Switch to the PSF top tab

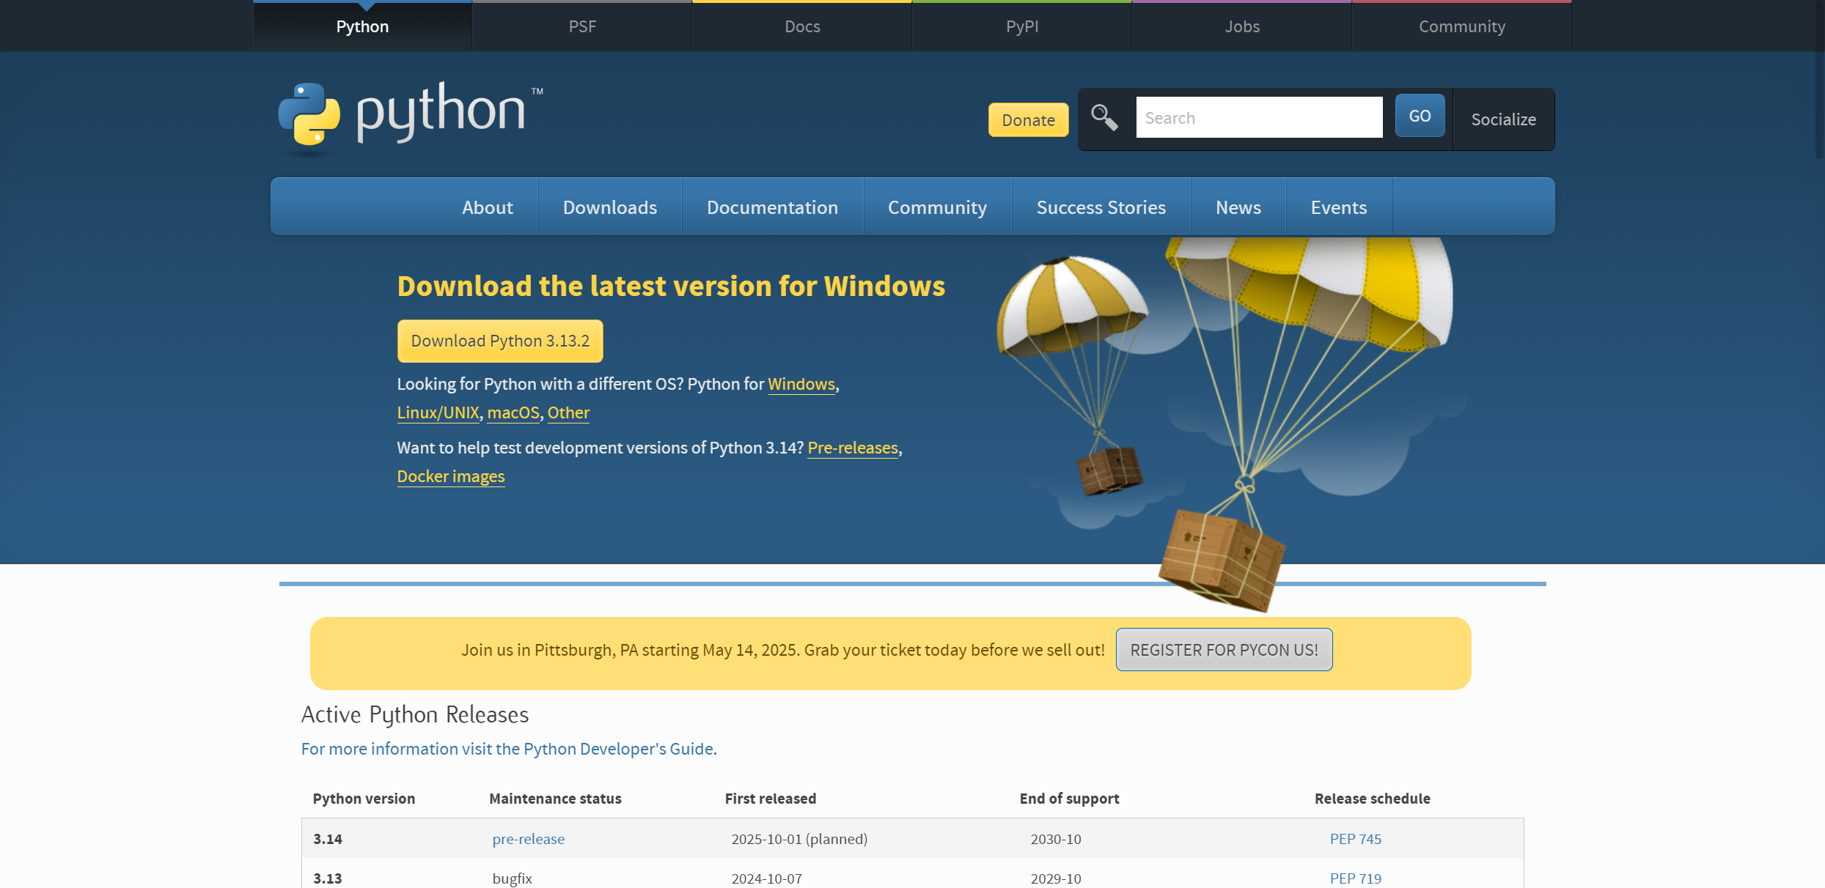click(x=582, y=26)
